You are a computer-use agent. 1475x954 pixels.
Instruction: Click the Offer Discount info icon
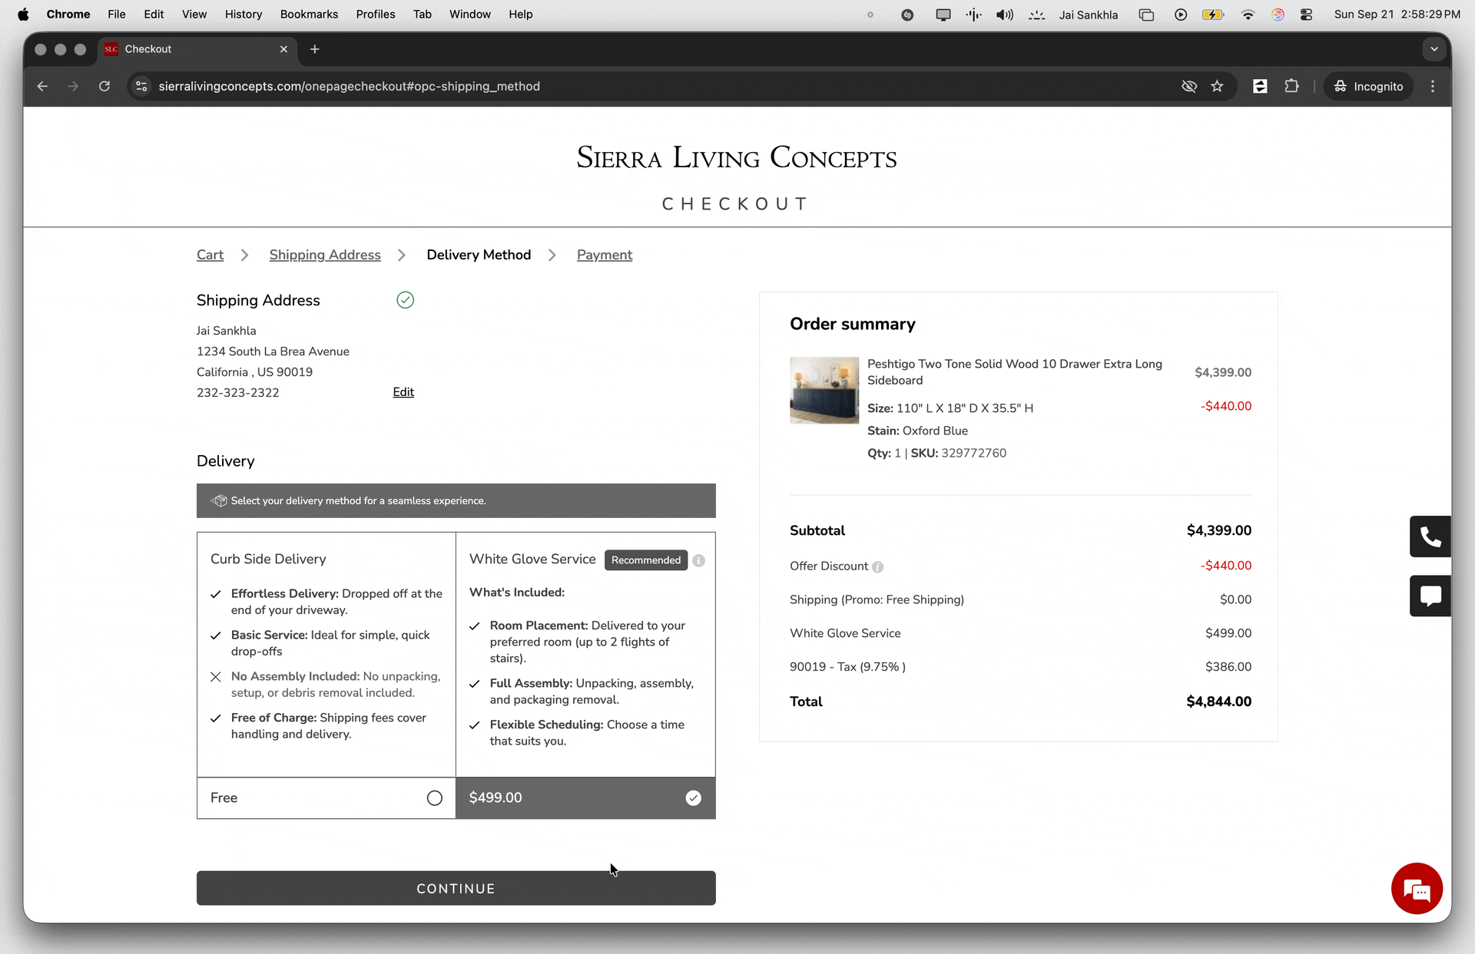click(877, 566)
